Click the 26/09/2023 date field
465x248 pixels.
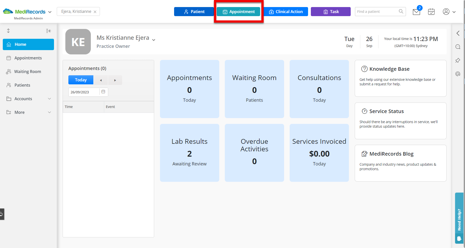tap(84, 92)
